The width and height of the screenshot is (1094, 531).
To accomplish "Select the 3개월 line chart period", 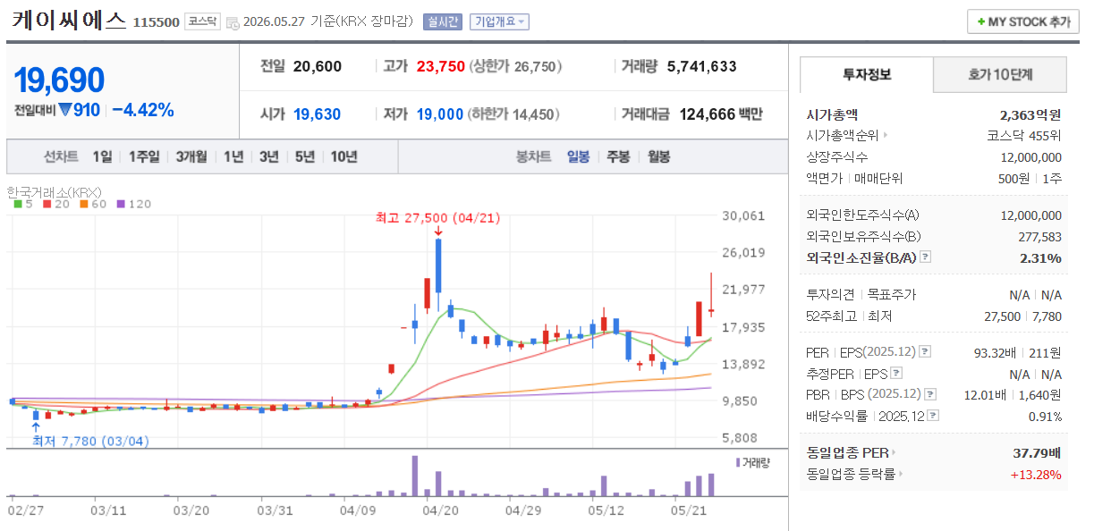I will pyautogui.click(x=191, y=156).
